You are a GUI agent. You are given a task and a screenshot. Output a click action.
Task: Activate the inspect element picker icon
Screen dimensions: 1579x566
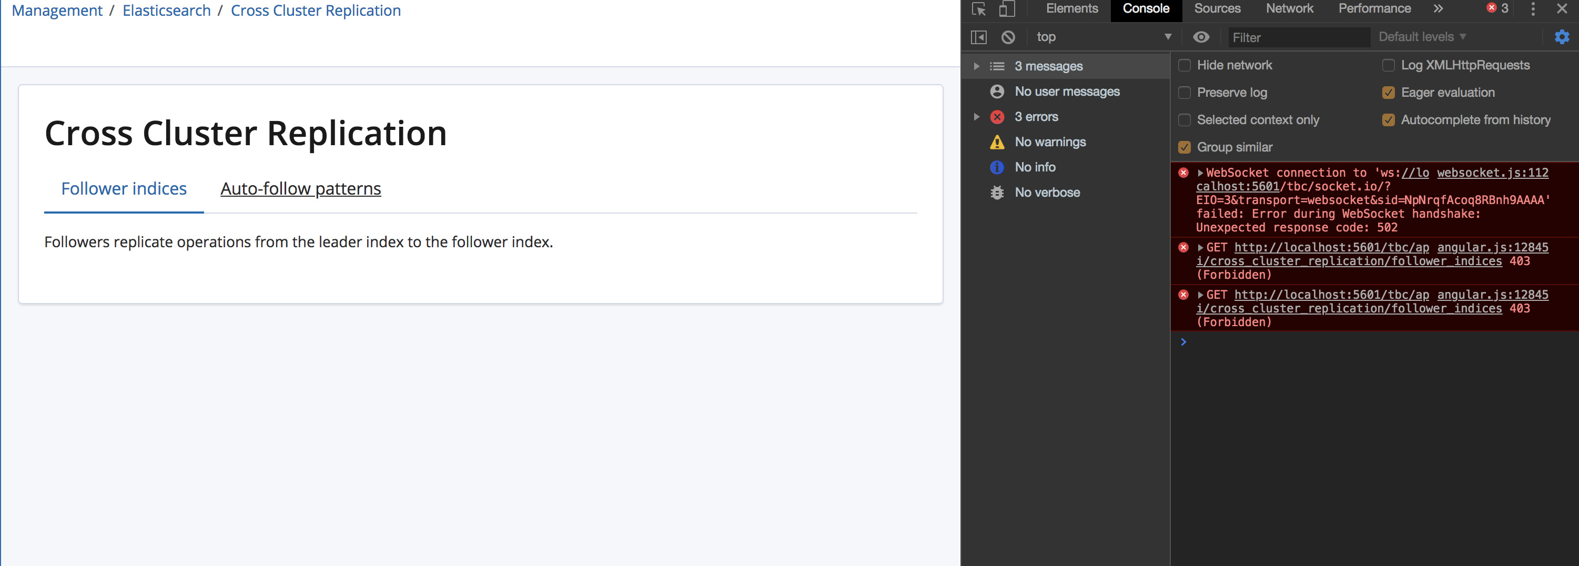(979, 9)
